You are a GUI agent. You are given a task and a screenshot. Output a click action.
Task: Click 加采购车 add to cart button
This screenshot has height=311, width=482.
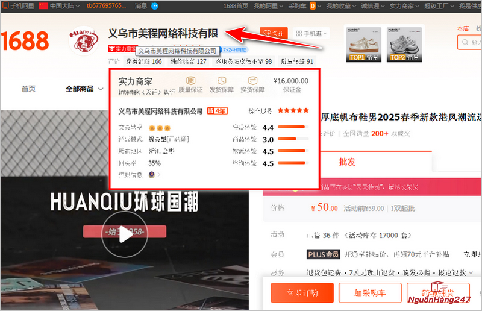coord(370,292)
